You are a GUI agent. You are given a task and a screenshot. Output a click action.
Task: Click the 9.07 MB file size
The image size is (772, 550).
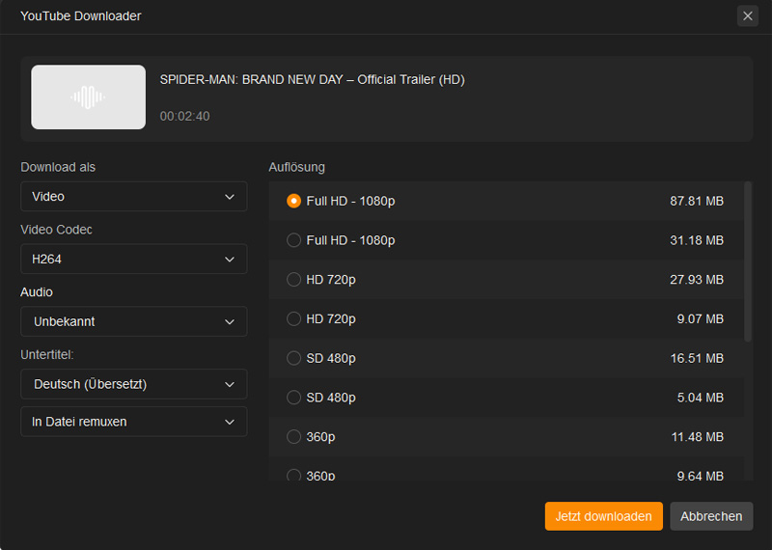point(701,319)
